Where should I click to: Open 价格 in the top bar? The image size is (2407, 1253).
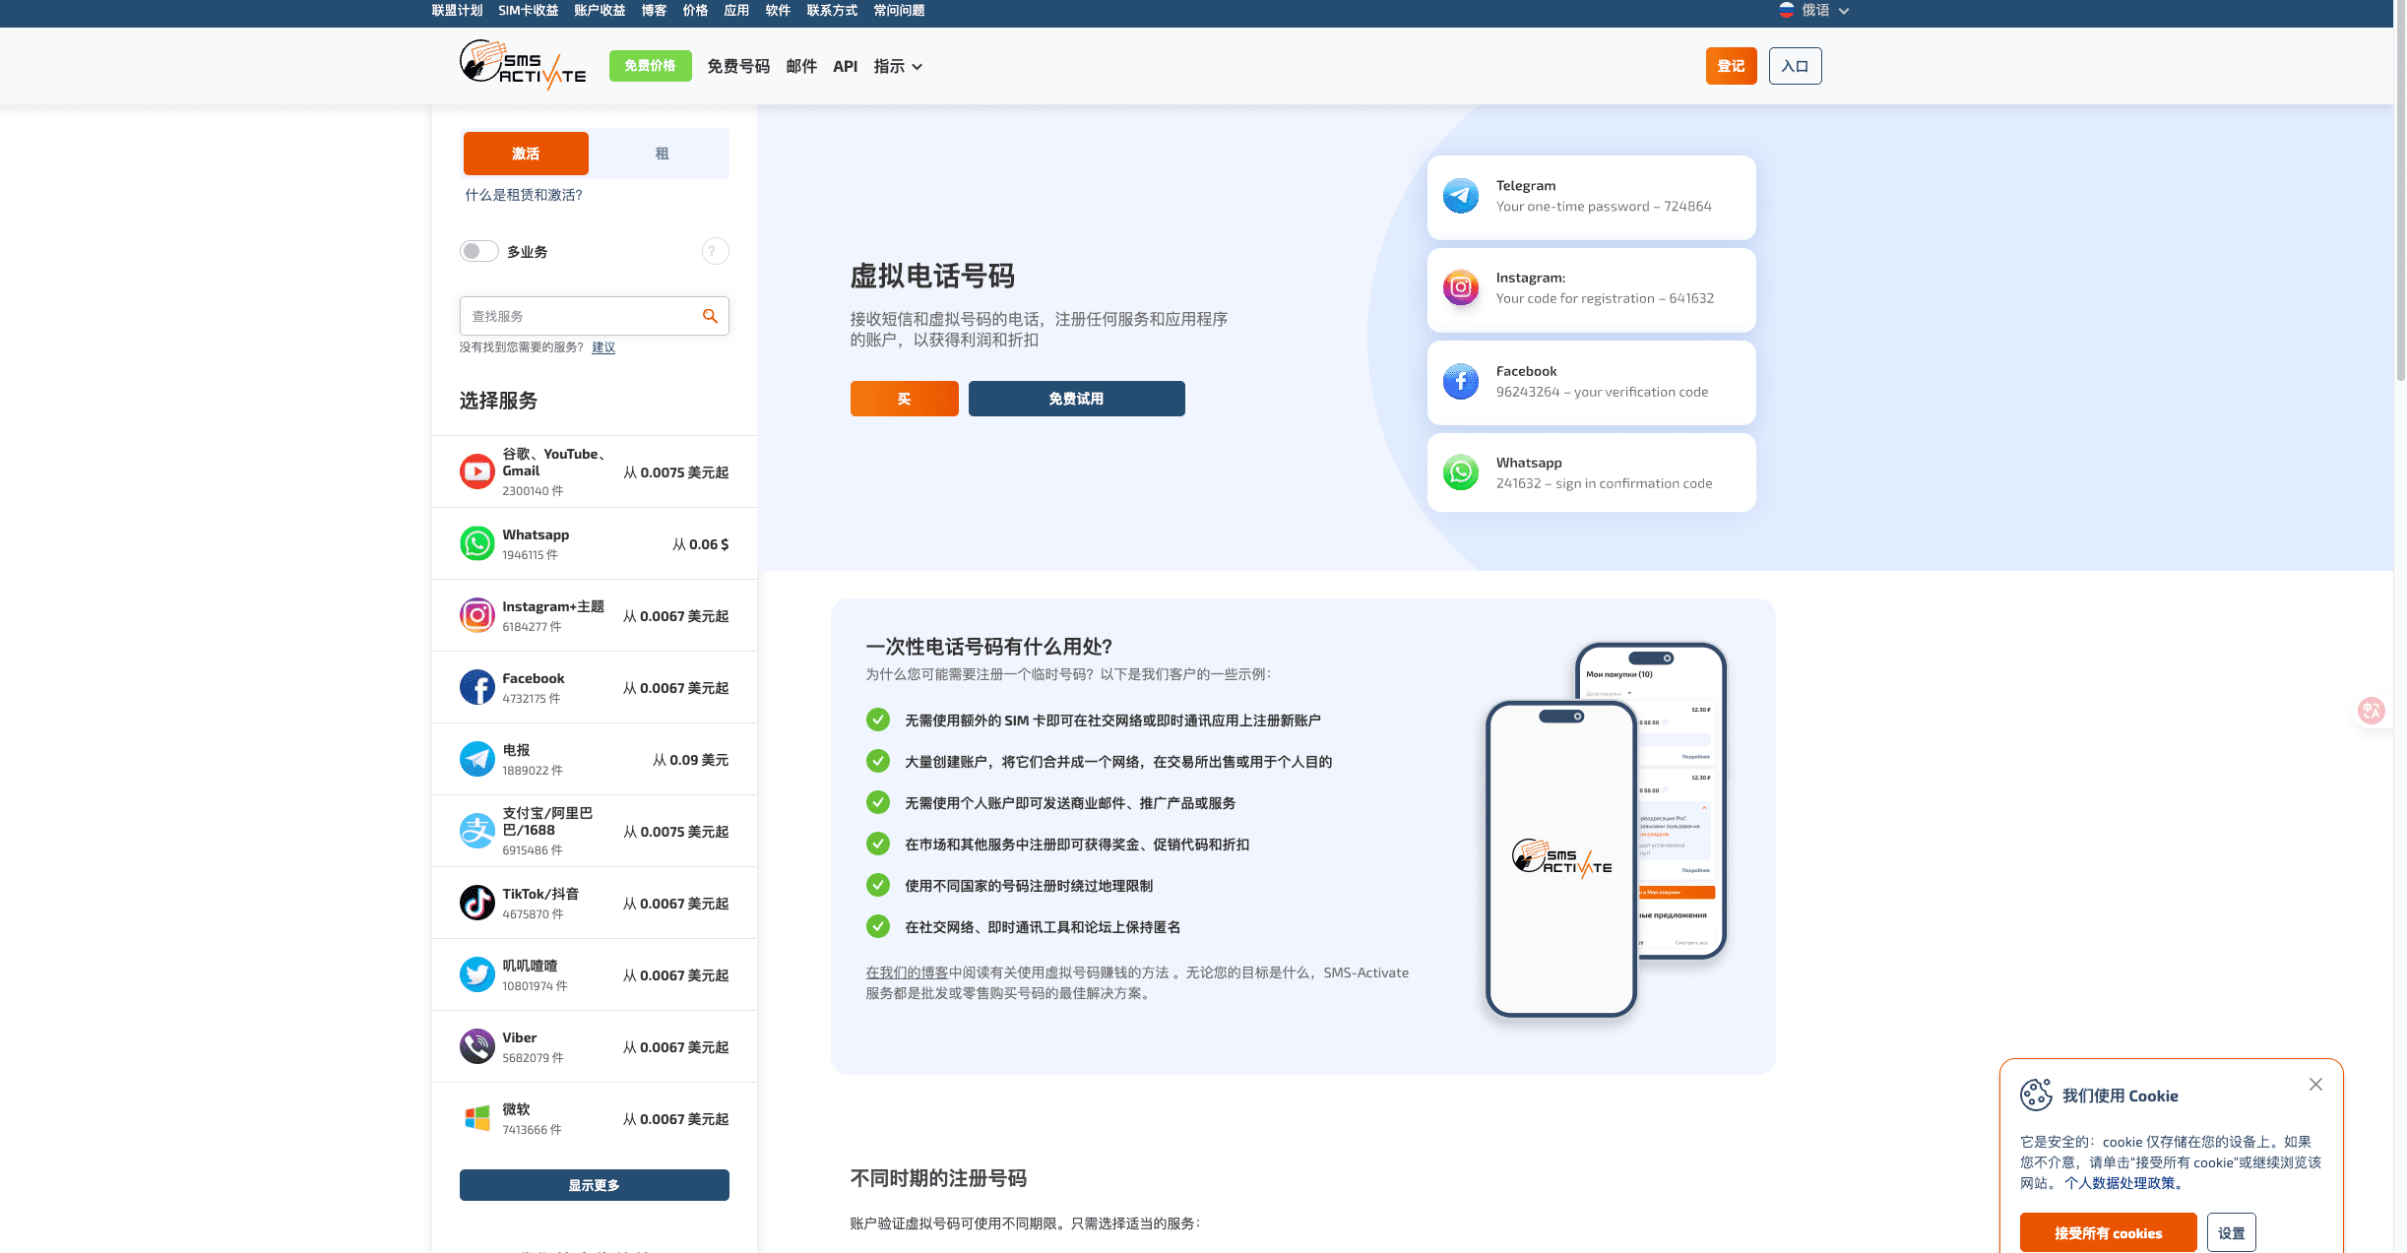[x=695, y=10]
